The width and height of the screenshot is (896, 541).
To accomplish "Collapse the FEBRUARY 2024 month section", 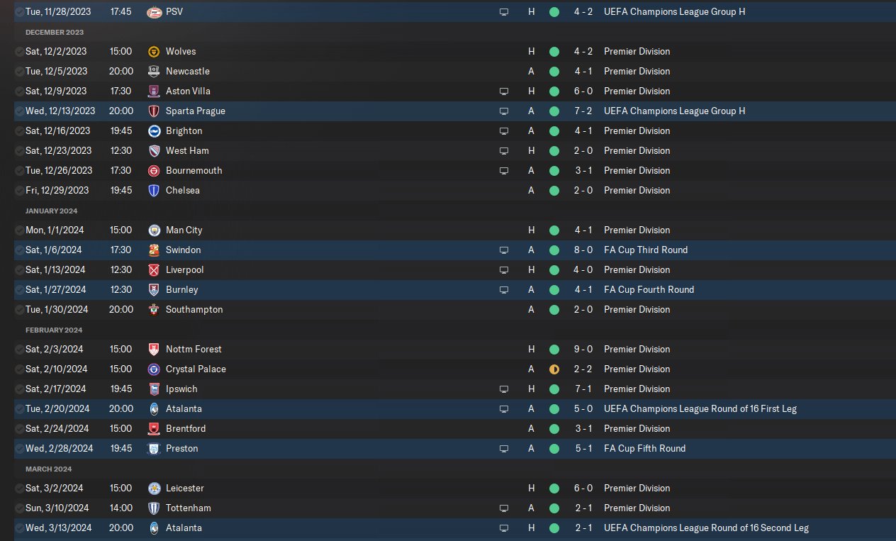I will pos(54,330).
